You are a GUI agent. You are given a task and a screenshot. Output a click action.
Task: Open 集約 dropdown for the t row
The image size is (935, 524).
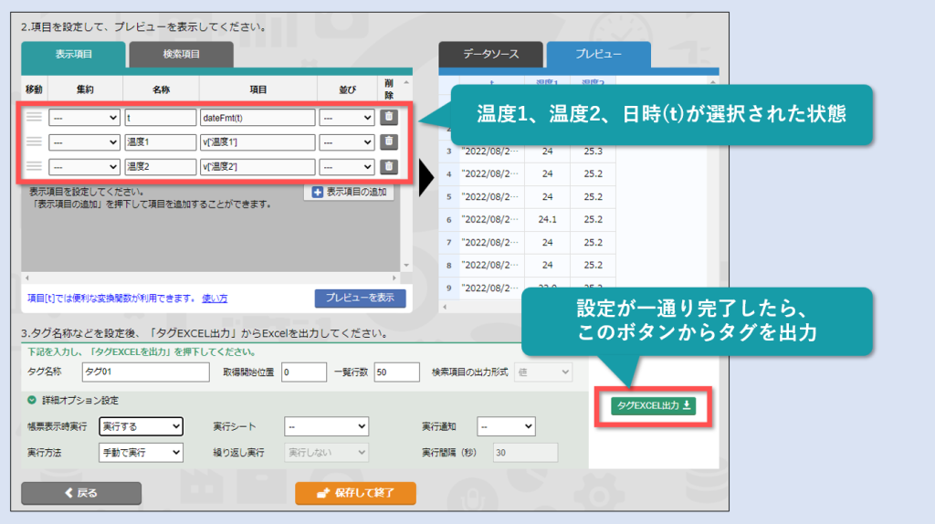(84, 118)
